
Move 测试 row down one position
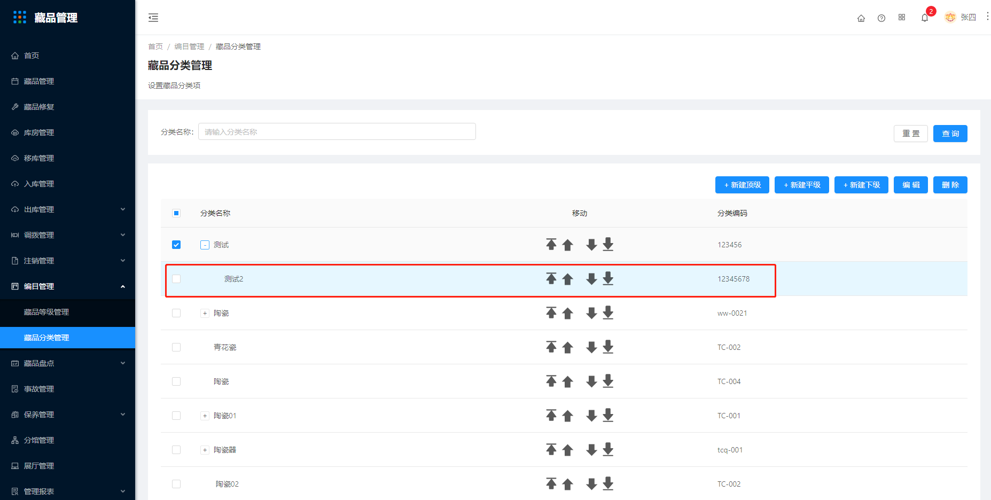[x=591, y=245]
